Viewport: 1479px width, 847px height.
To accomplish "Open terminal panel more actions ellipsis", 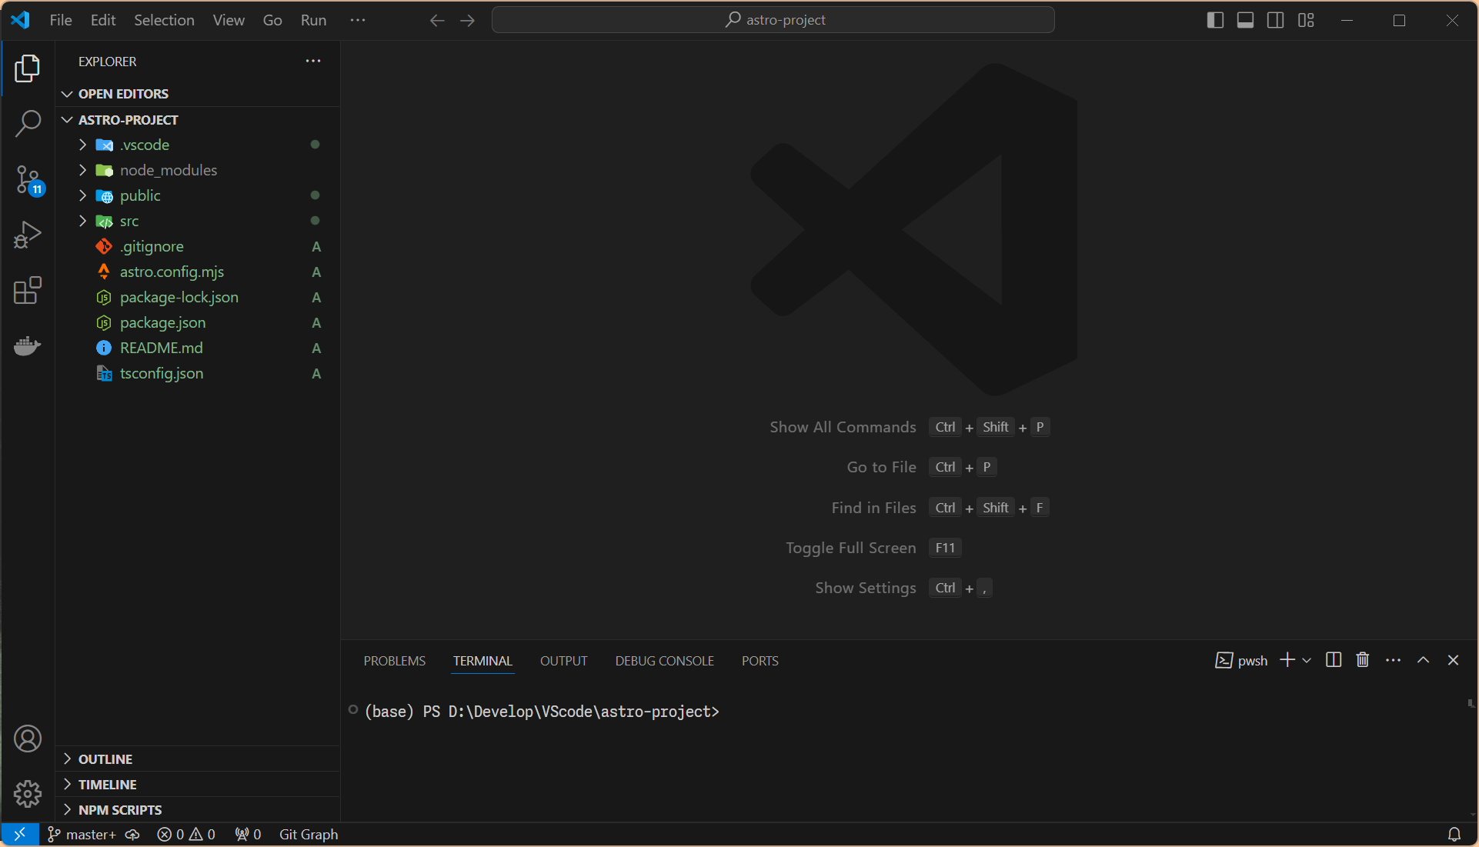I will coord(1393,660).
